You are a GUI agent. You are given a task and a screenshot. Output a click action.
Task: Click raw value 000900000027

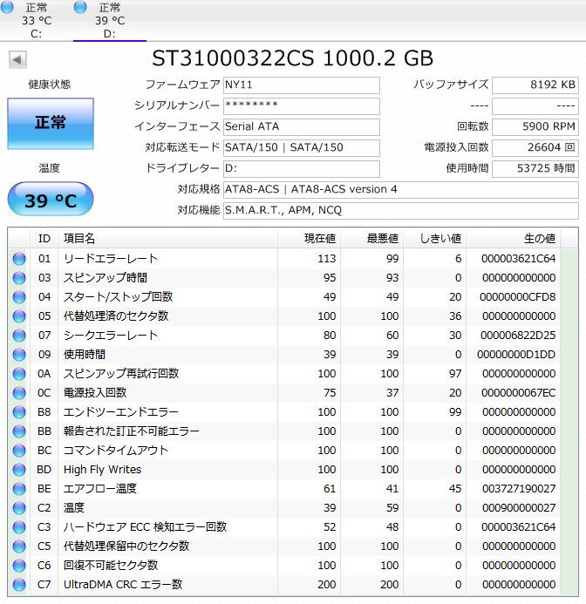(519, 508)
